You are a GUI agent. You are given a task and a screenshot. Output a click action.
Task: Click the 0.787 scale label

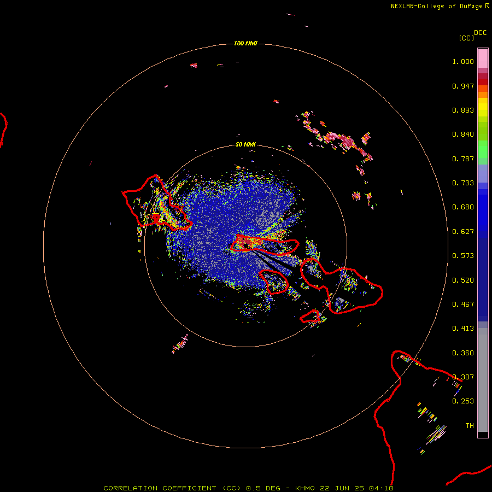click(x=463, y=159)
